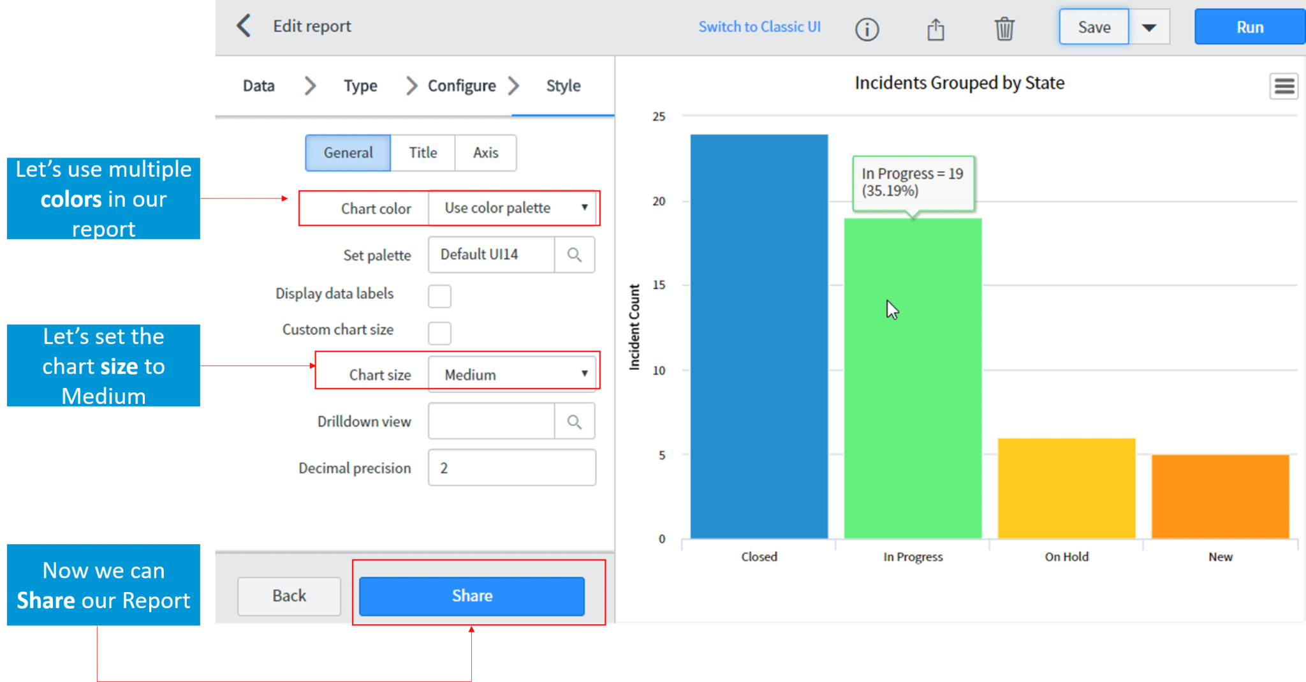Go back using the left chevron beside Edit report

(x=244, y=26)
